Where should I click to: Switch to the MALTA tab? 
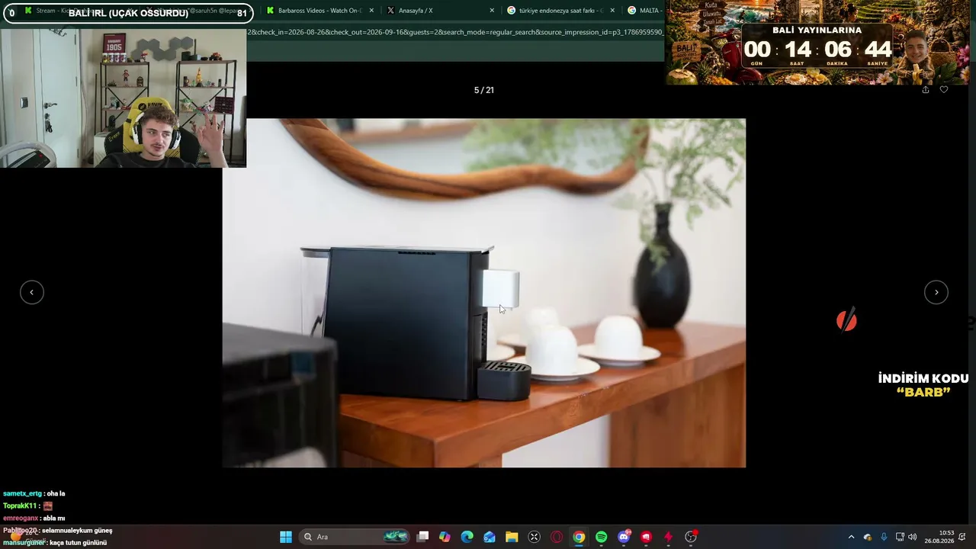tap(644, 11)
